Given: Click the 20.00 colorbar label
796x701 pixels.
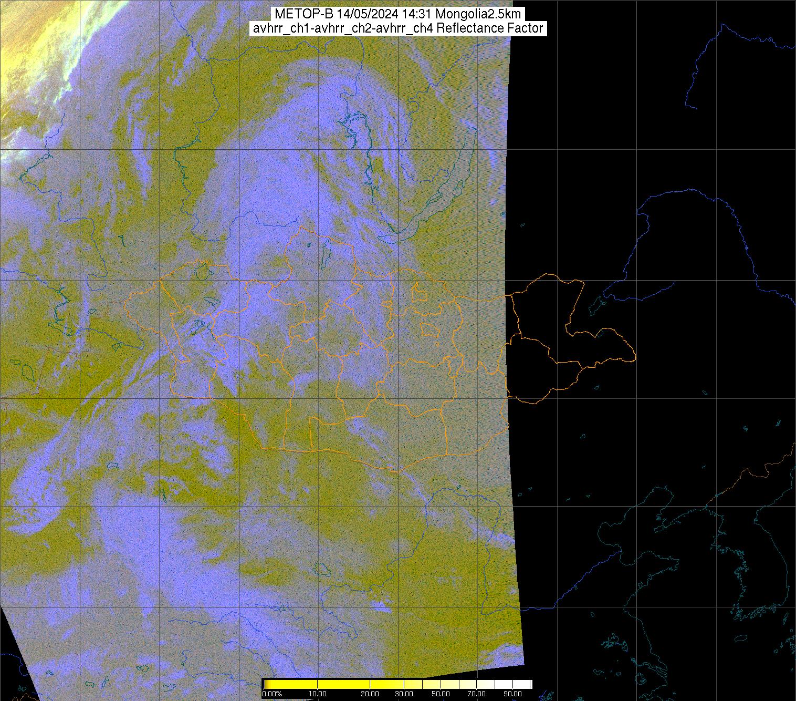Looking at the screenshot, I should click(370, 694).
